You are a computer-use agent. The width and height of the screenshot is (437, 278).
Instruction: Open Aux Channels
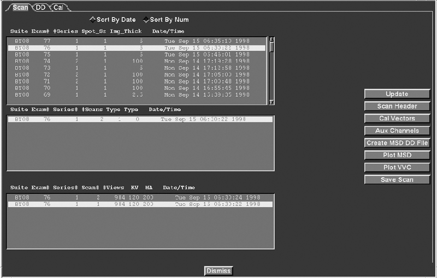[397, 131]
